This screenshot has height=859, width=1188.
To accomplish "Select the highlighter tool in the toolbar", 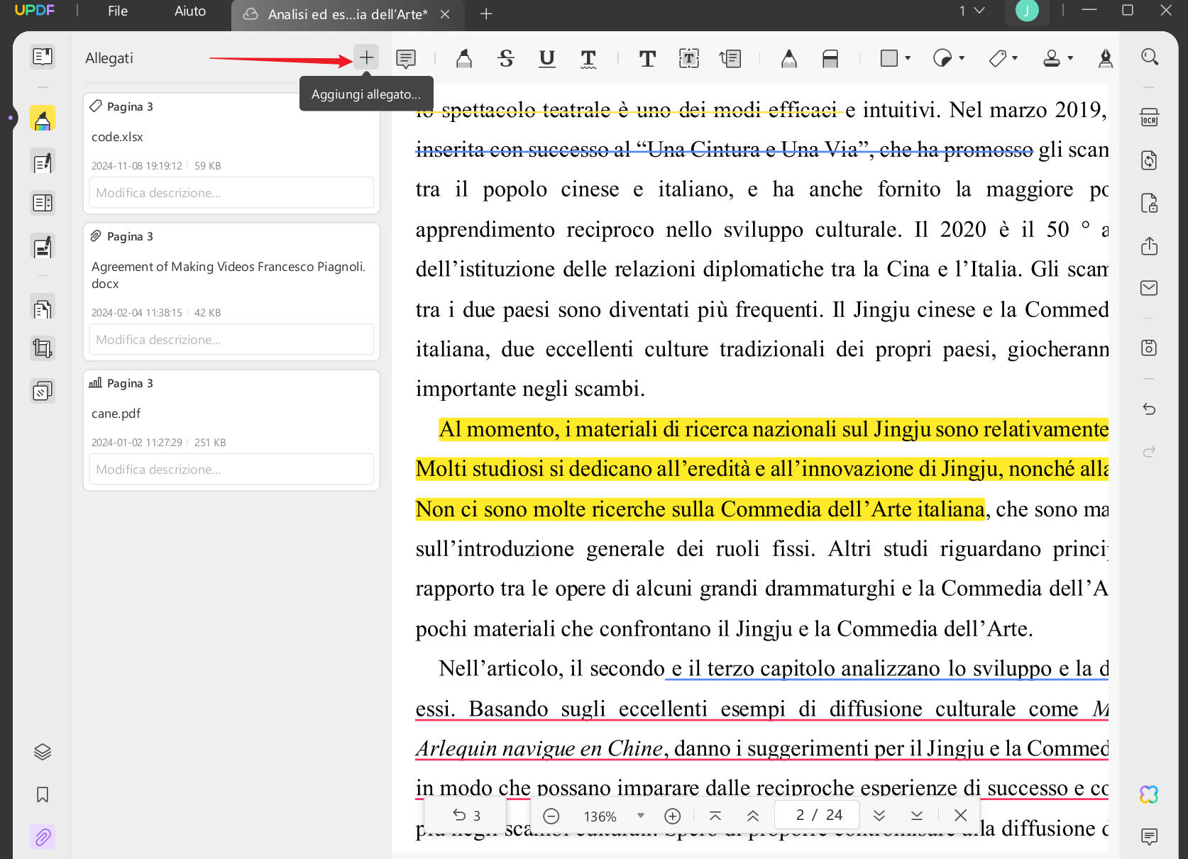I will (464, 58).
